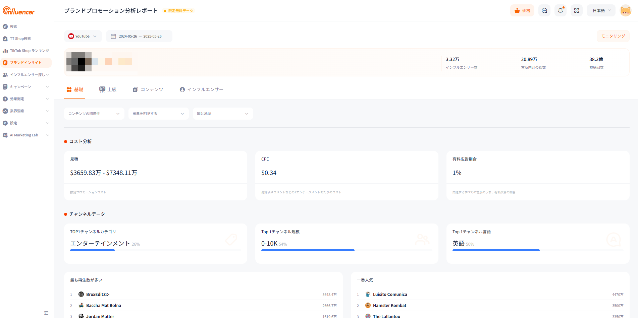Screen dimensions: 638x318
Task: Switch to the 上級 tab
Action: click(x=108, y=89)
